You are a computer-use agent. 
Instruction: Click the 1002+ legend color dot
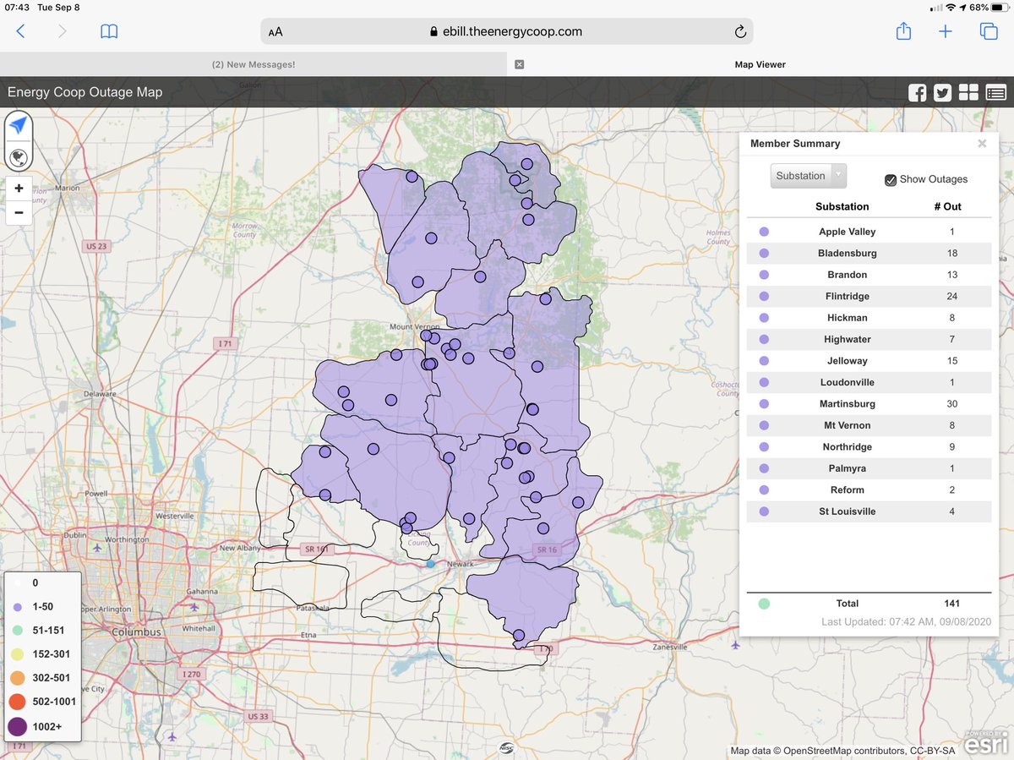click(x=17, y=726)
